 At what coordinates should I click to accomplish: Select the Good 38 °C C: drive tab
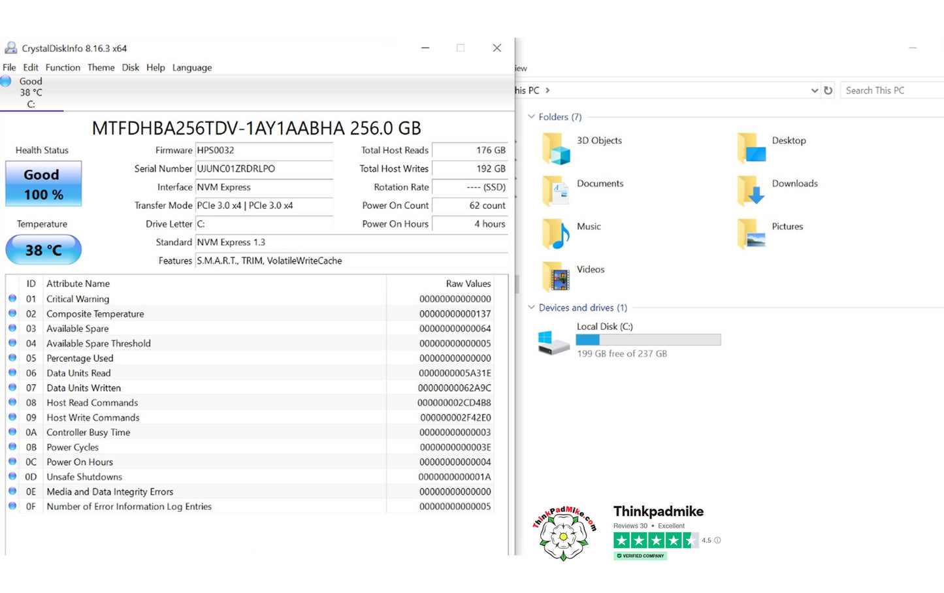31,93
